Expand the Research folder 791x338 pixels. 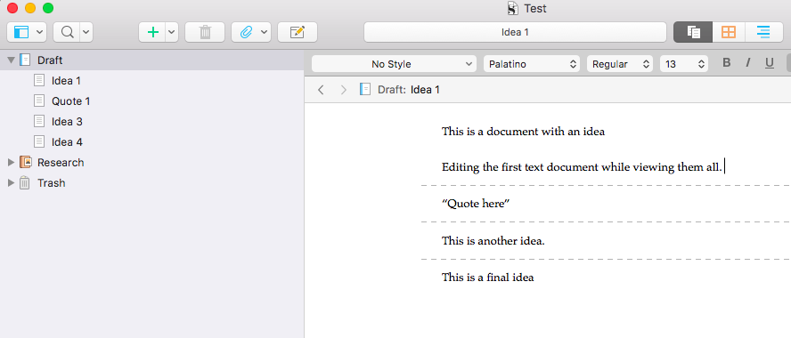pos(11,162)
